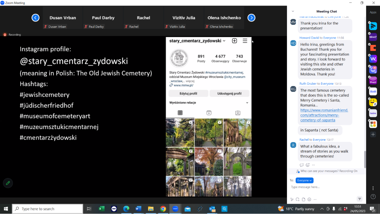Open the Sesh app icon
Image resolution: width=380 pixels, height=214 pixels.
373,91
